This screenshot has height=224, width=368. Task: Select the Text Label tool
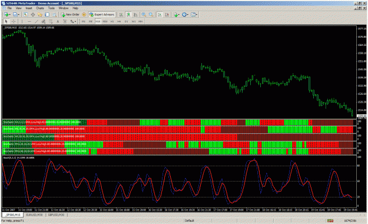[x=65, y=22]
